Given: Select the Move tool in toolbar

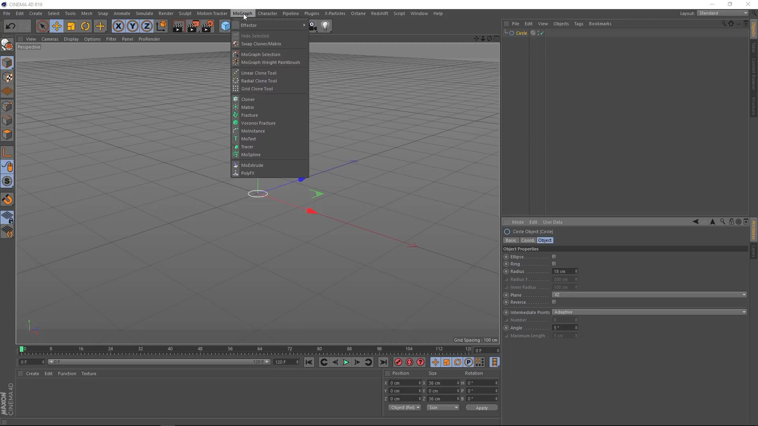Looking at the screenshot, I should [56, 26].
